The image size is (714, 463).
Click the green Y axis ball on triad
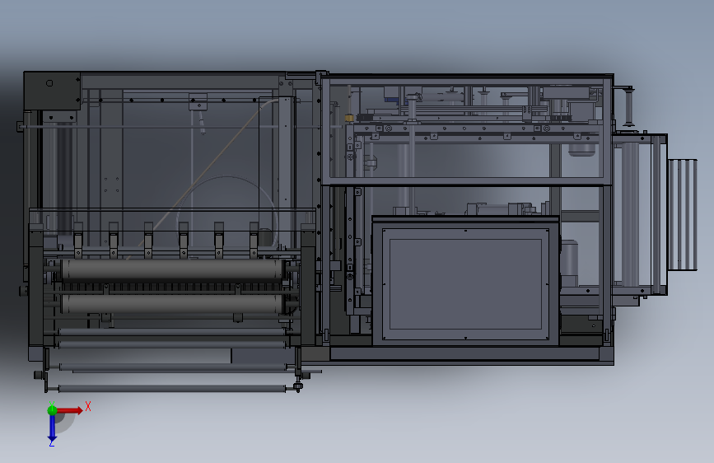click(53, 410)
